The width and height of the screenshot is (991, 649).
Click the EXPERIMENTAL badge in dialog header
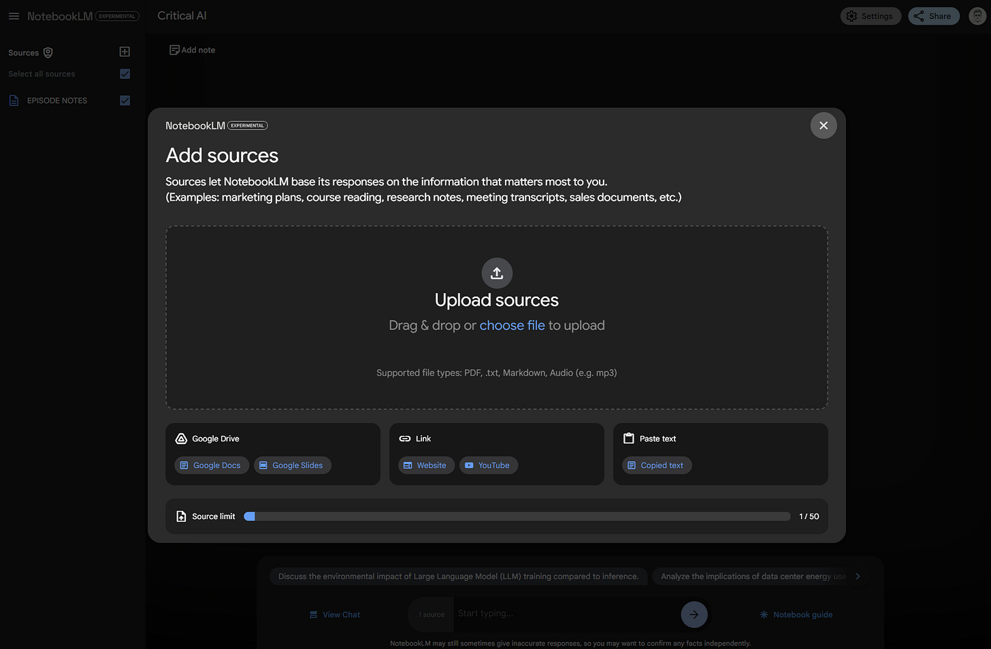pos(247,126)
